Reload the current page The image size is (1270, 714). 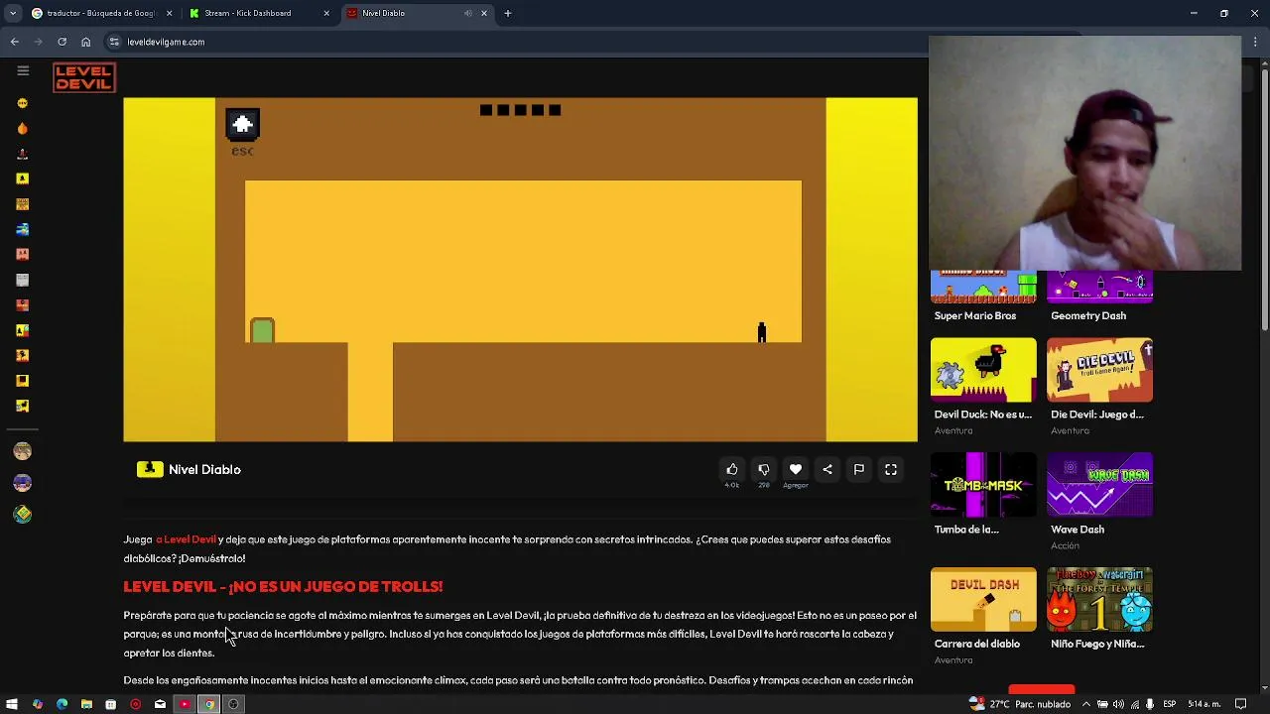[62, 42]
